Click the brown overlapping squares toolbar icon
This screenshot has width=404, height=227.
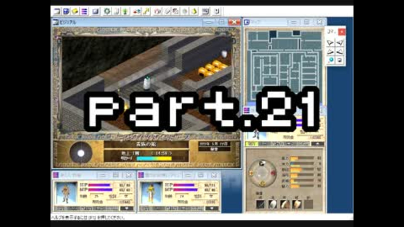click(176, 11)
